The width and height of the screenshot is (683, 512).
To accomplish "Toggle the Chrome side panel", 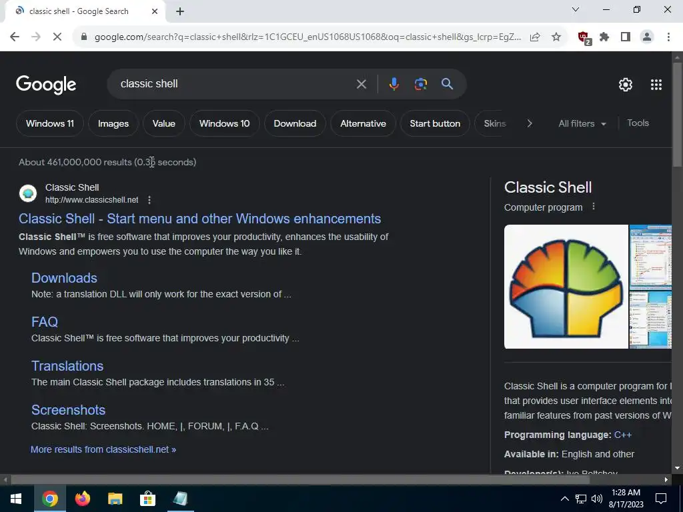I will click(x=626, y=37).
